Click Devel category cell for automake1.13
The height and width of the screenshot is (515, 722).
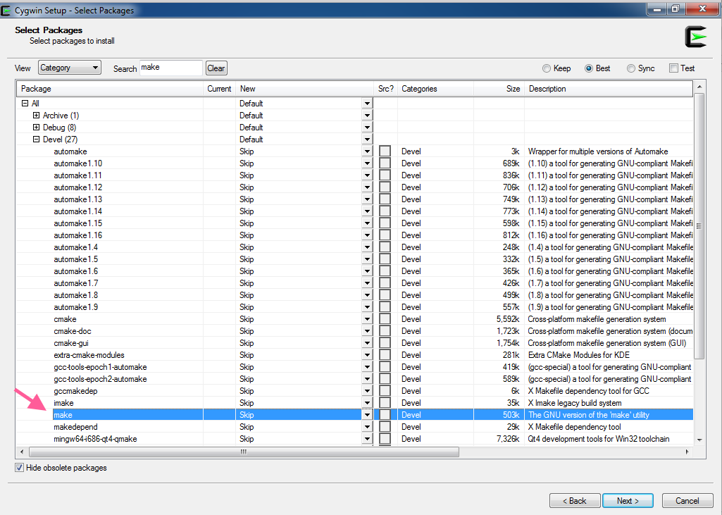coord(411,199)
